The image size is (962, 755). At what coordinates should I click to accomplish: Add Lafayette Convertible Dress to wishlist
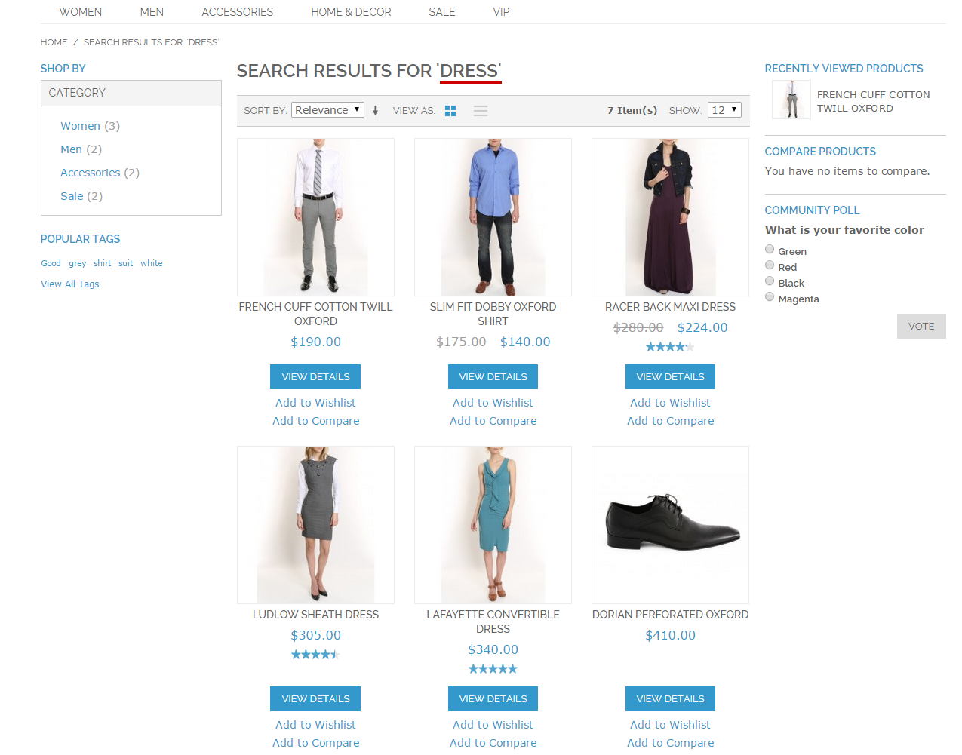493,725
